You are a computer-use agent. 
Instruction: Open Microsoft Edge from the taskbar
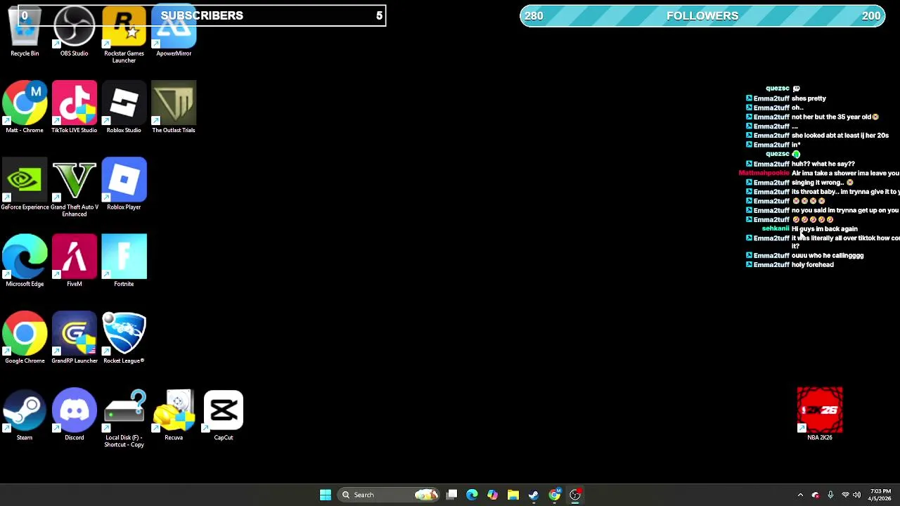click(472, 495)
